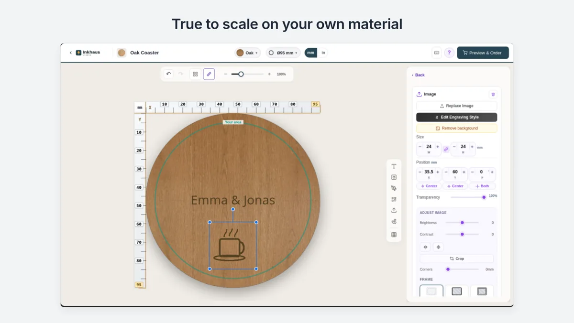The width and height of the screenshot is (574, 323).
Task: Click the Center button under the X position
Action: coord(429,186)
